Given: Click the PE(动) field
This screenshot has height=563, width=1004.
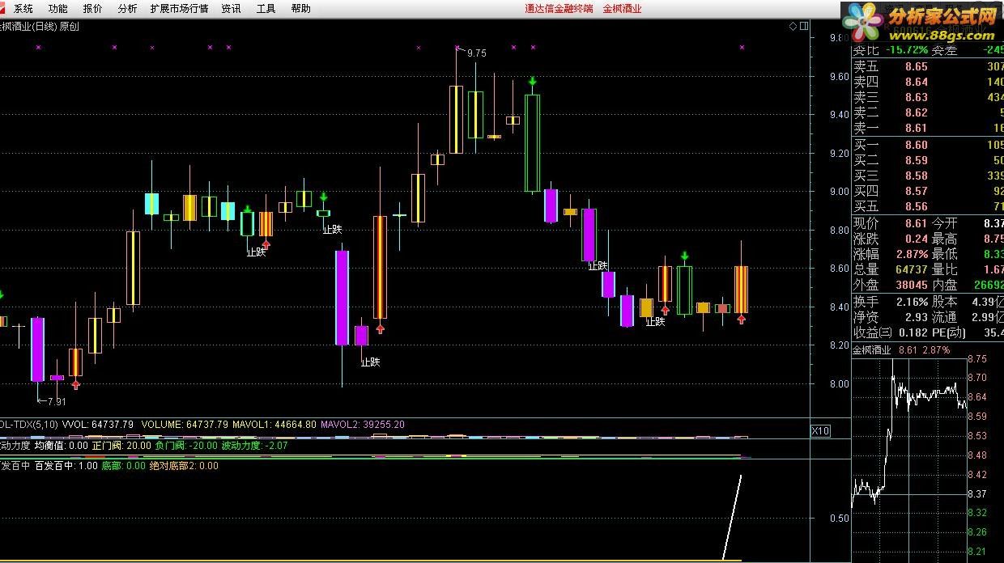Looking at the screenshot, I should point(968,332).
